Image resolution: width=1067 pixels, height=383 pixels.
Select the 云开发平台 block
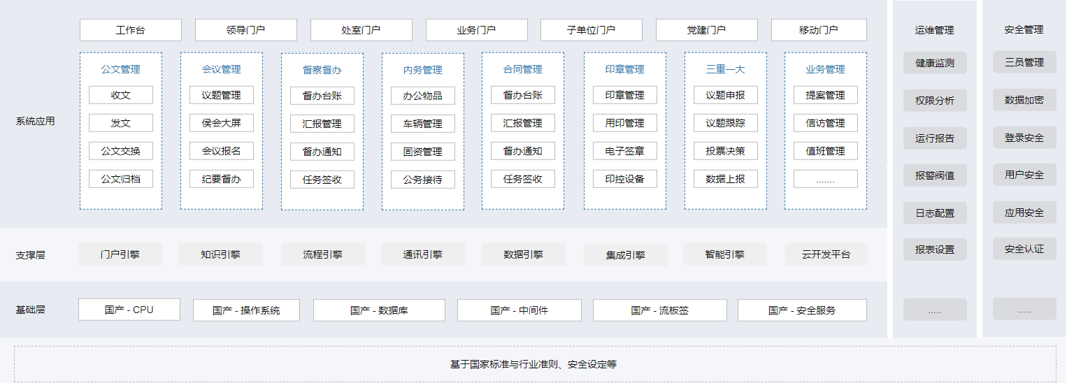tap(826, 254)
